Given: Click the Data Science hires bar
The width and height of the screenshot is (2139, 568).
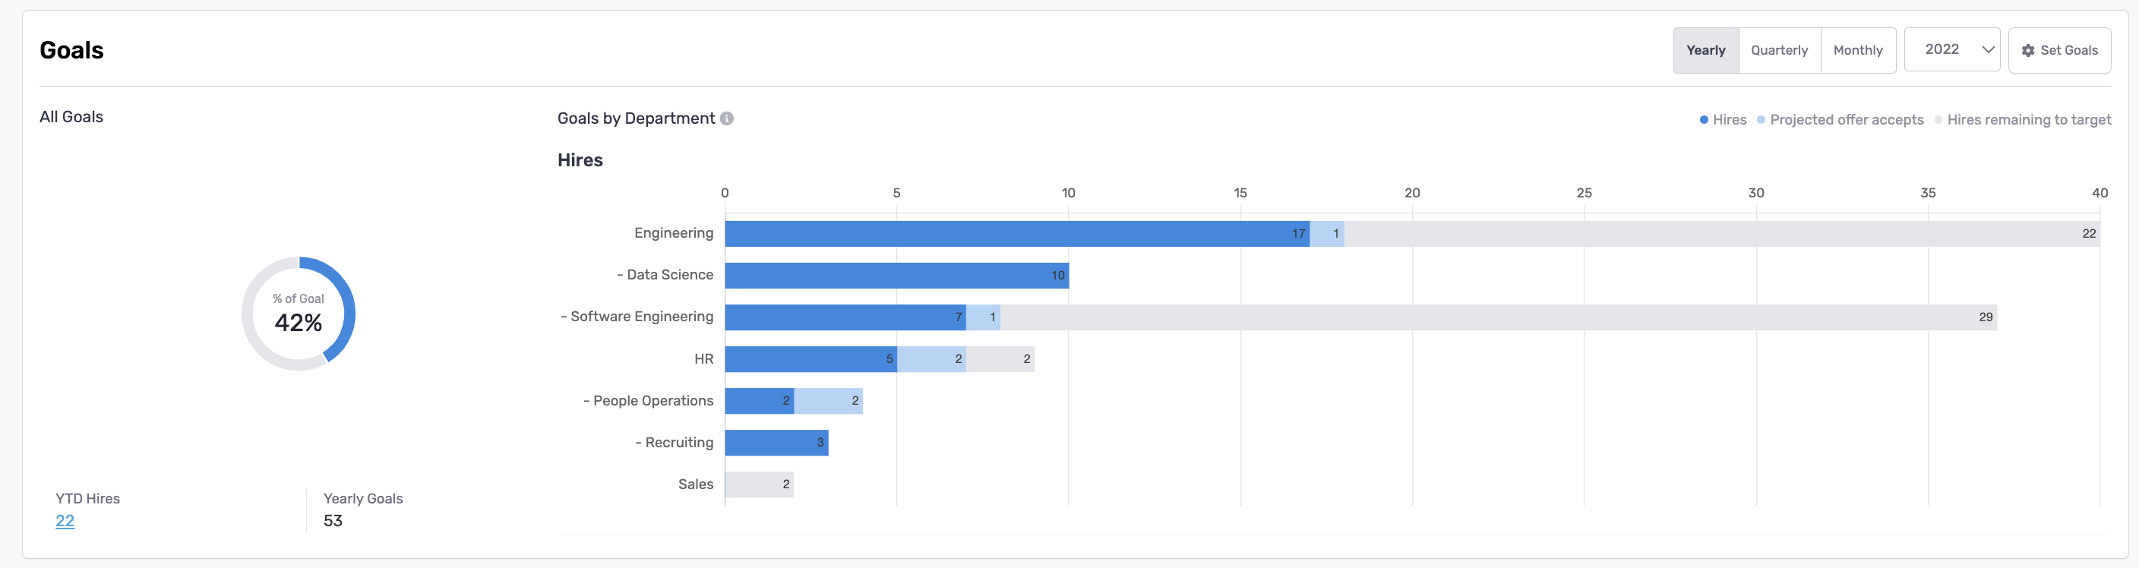Looking at the screenshot, I should pos(895,276).
